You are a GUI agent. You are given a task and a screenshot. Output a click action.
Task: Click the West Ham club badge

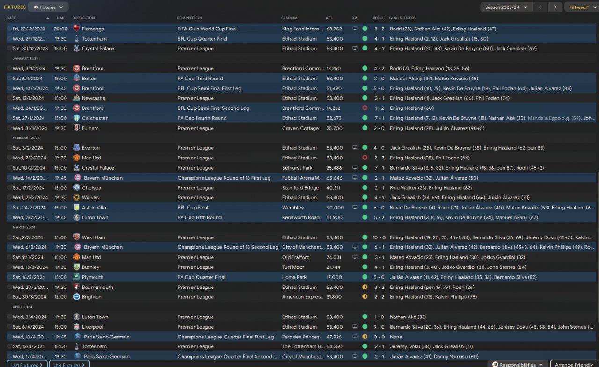77,237
